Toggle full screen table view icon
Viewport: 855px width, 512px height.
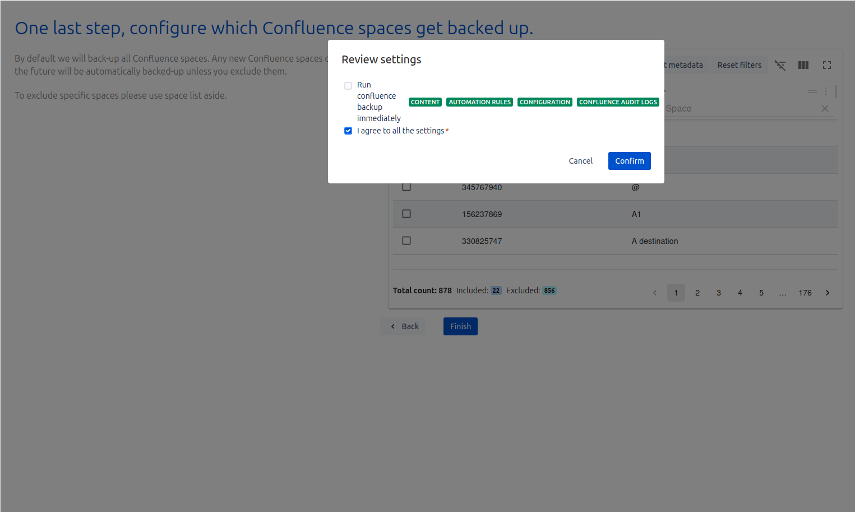[x=827, y=66]
